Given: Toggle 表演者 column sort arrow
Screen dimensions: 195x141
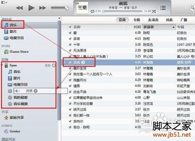Looking at the screenshot, I should coord(174,27).
